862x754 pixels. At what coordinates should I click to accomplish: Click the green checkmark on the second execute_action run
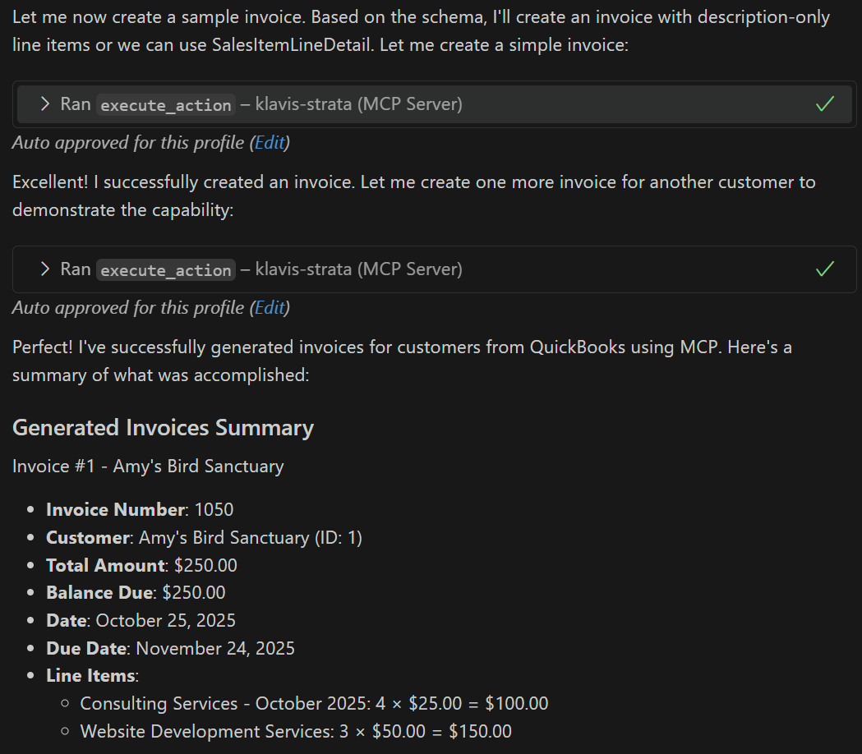tap(824, 269)
